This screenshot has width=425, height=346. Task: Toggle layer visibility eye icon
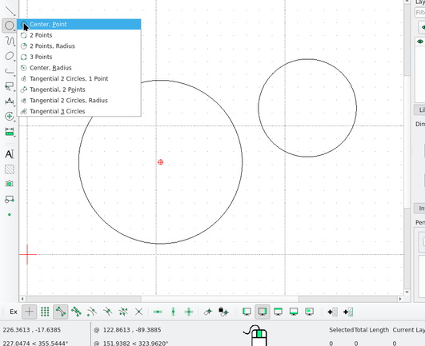click(420, 42)
